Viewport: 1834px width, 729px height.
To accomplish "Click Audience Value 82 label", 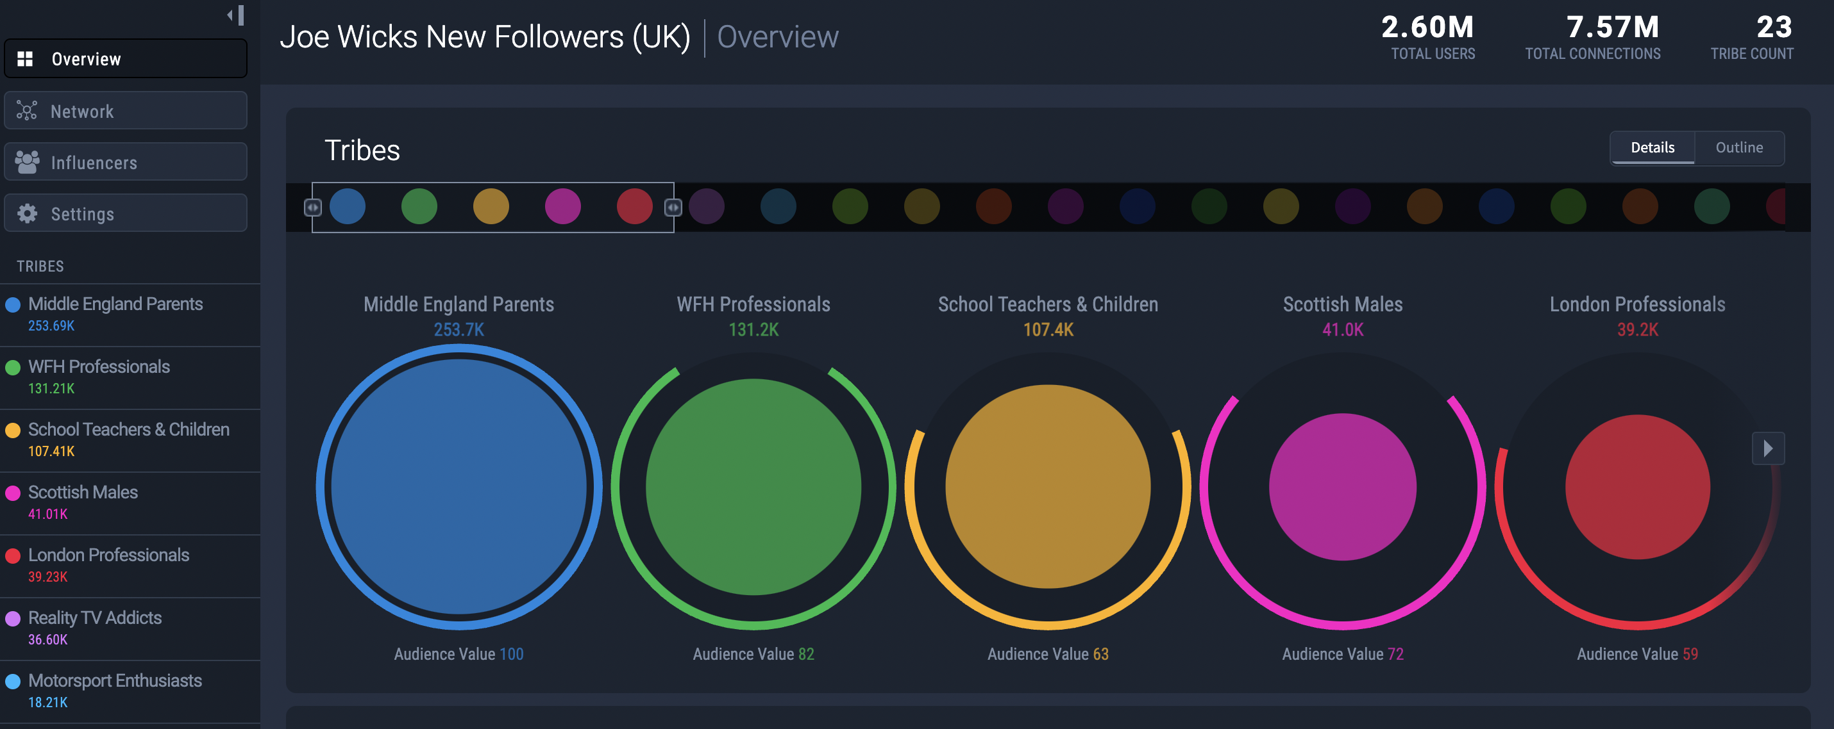I will (x=753, y=653).
